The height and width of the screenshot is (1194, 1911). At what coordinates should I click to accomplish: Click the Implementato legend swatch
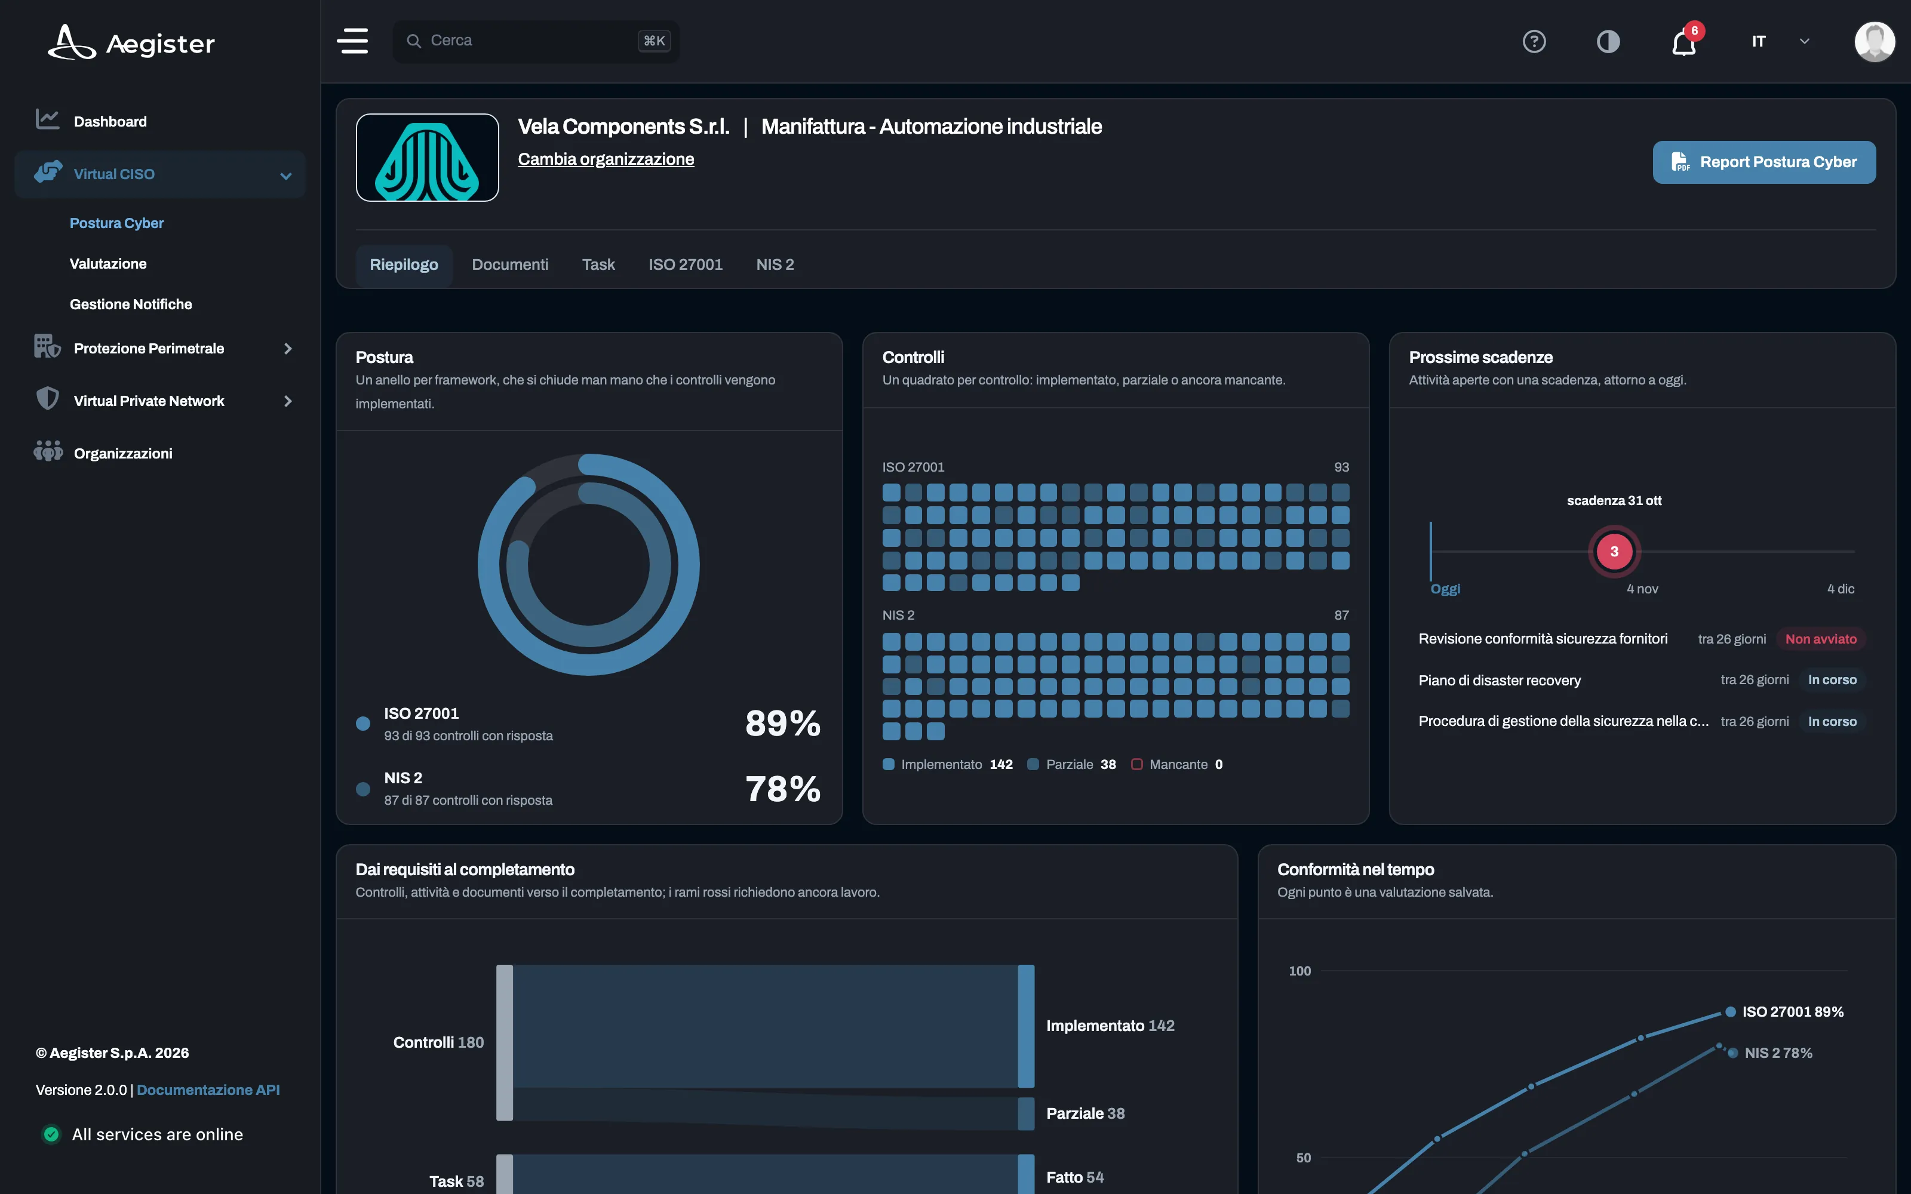click(889, 764)
